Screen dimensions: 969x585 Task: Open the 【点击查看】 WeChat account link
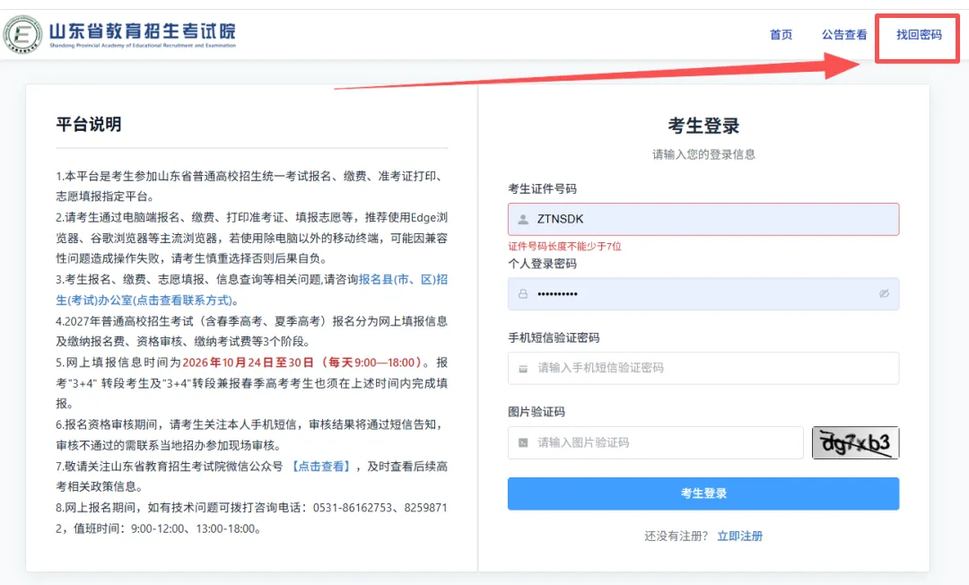(320, 467)
